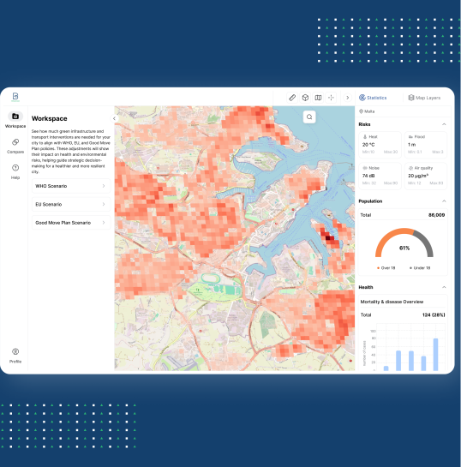The width and height of the screenshot is (467, 467).
Task: Open the EU Scenario item
Action: [x=71, y=204]
